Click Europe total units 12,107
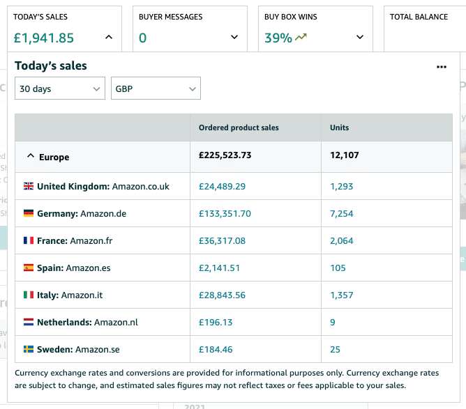 [345, 155]
